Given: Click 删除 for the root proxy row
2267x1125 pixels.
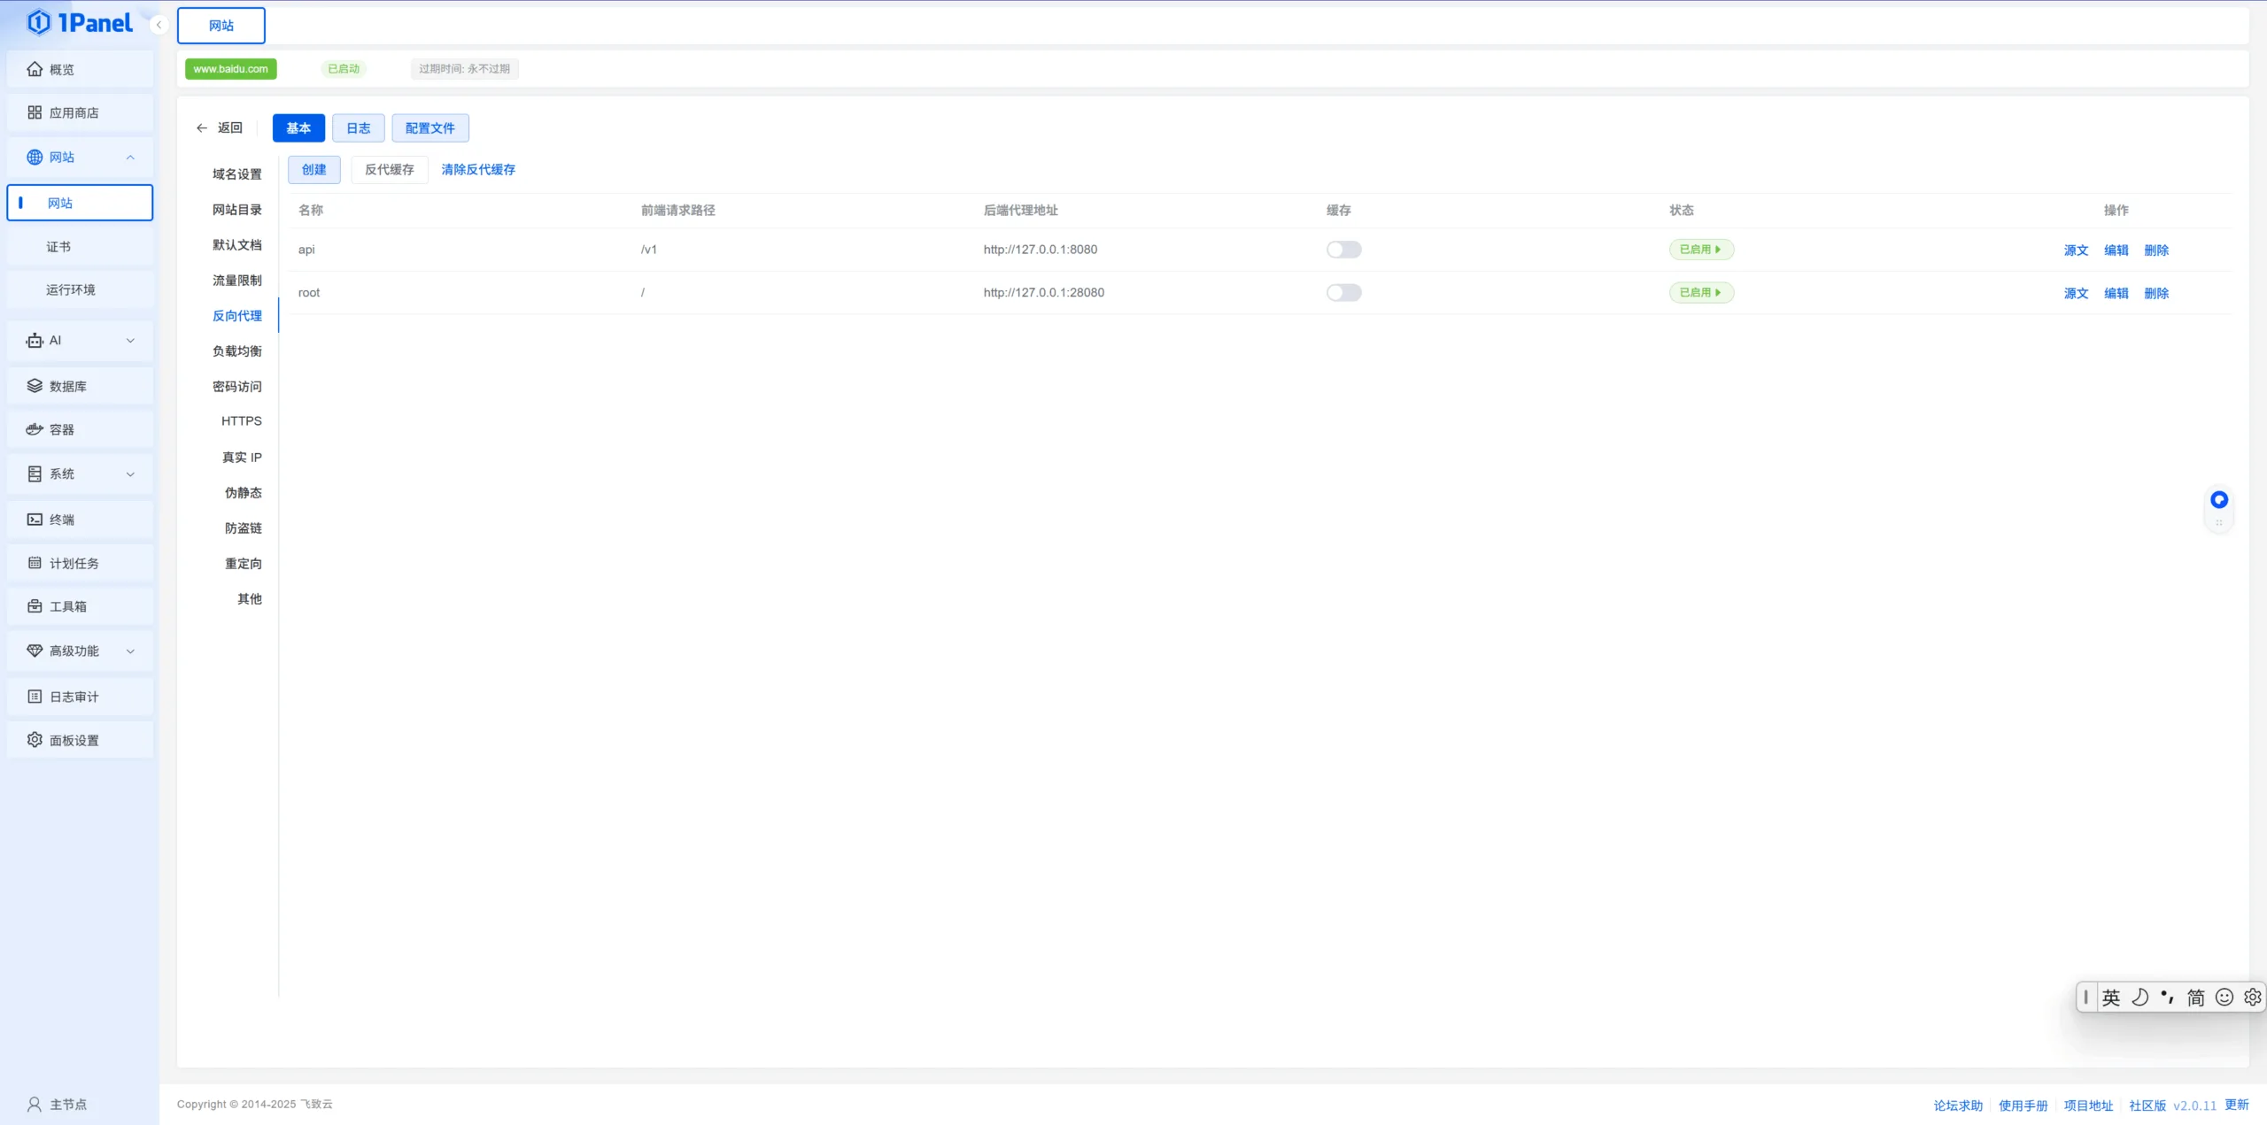Looking at the screenshot, I should pos(2156,294).
